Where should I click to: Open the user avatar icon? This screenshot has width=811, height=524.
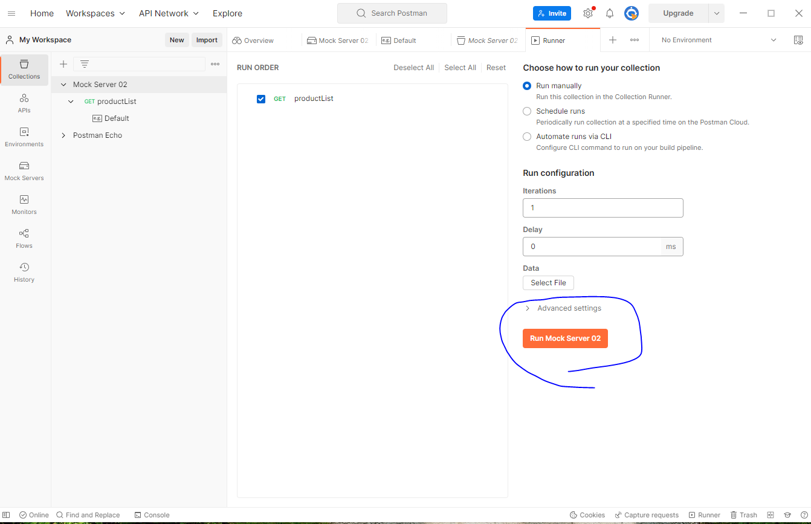point(632,13)
